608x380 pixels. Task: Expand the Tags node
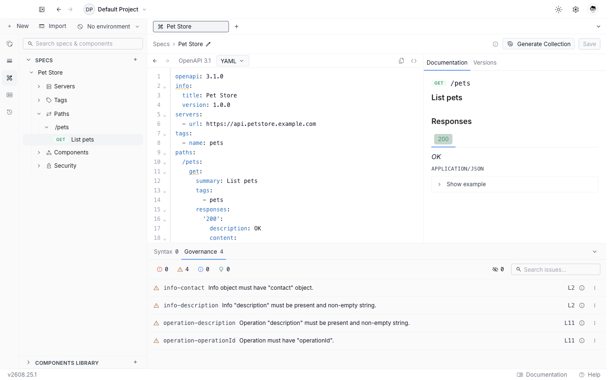pos(39,100)
